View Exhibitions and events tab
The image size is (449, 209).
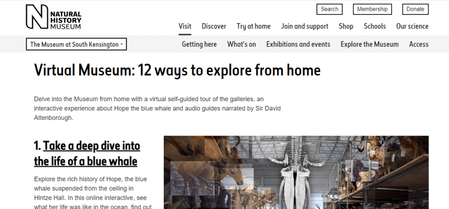pos(298,44)
